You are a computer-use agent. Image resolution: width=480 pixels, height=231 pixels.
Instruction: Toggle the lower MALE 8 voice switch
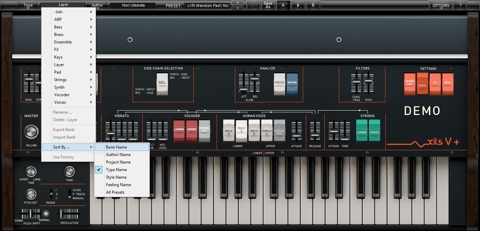[x=229, y=130]
